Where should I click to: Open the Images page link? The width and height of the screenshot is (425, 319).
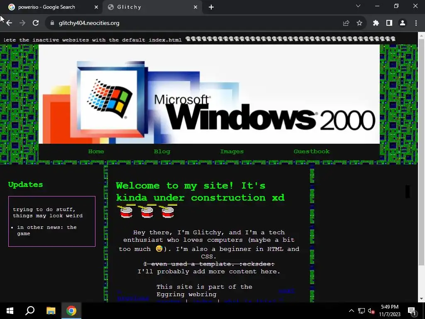click(232, 151)
